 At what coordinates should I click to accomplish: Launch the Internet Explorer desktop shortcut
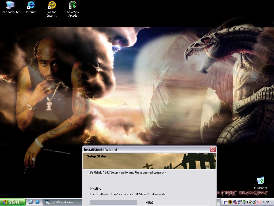pos(31,8)
